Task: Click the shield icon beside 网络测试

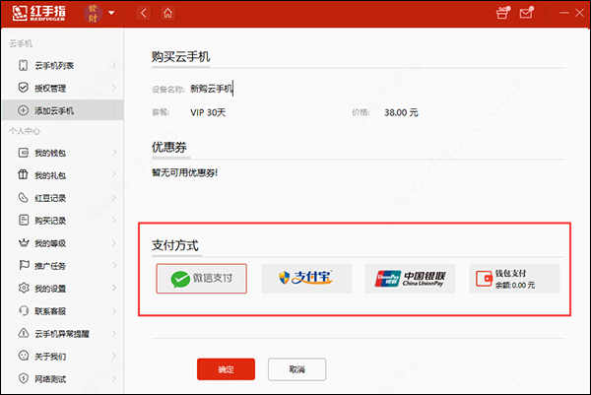Action: tap(24, 378)
